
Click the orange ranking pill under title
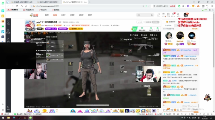(x=76, y=29)
